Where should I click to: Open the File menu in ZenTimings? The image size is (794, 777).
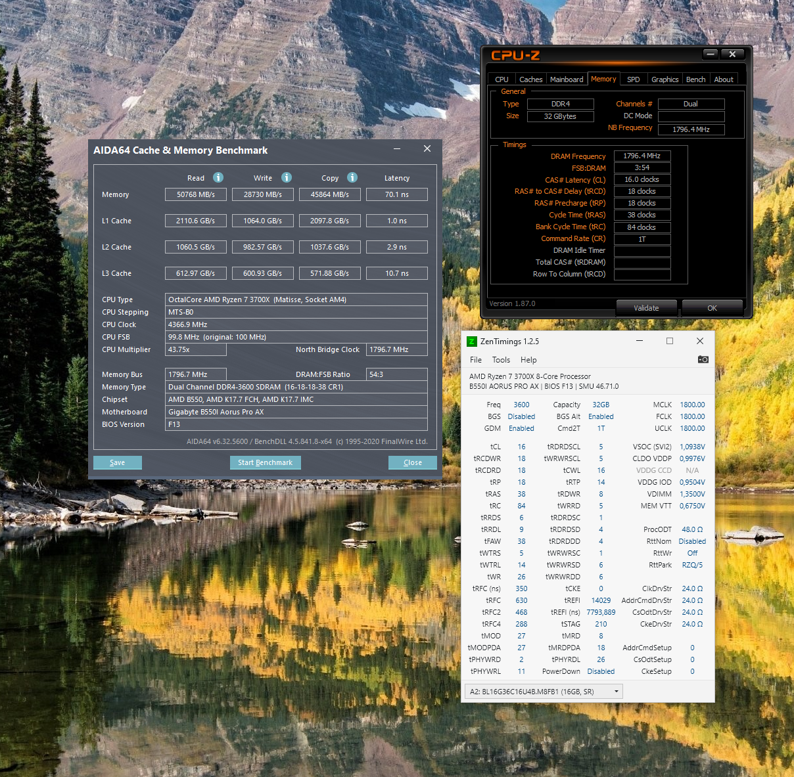(x=476, y=360)
